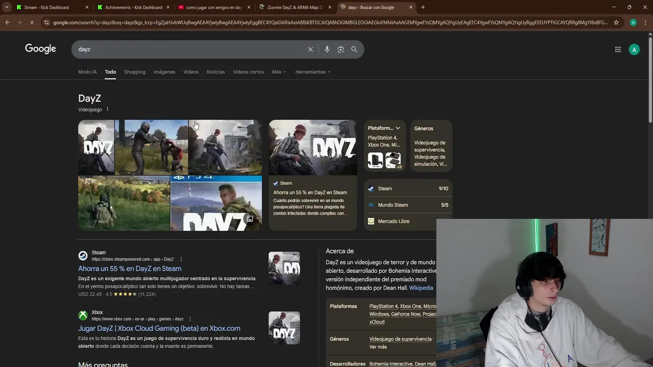The width and height of the screenshot is (653, 367).
Task: Open the DayZ soldier grass field image
Action: click(x=124, y=203)
